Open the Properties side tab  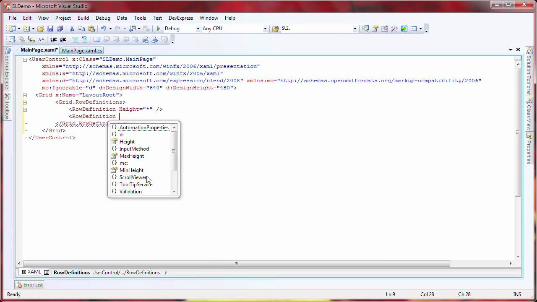point(529,148)
